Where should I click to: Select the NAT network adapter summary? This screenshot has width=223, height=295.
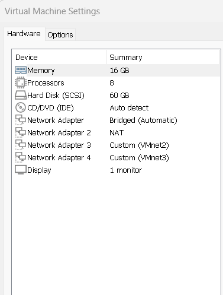(117, 132)
